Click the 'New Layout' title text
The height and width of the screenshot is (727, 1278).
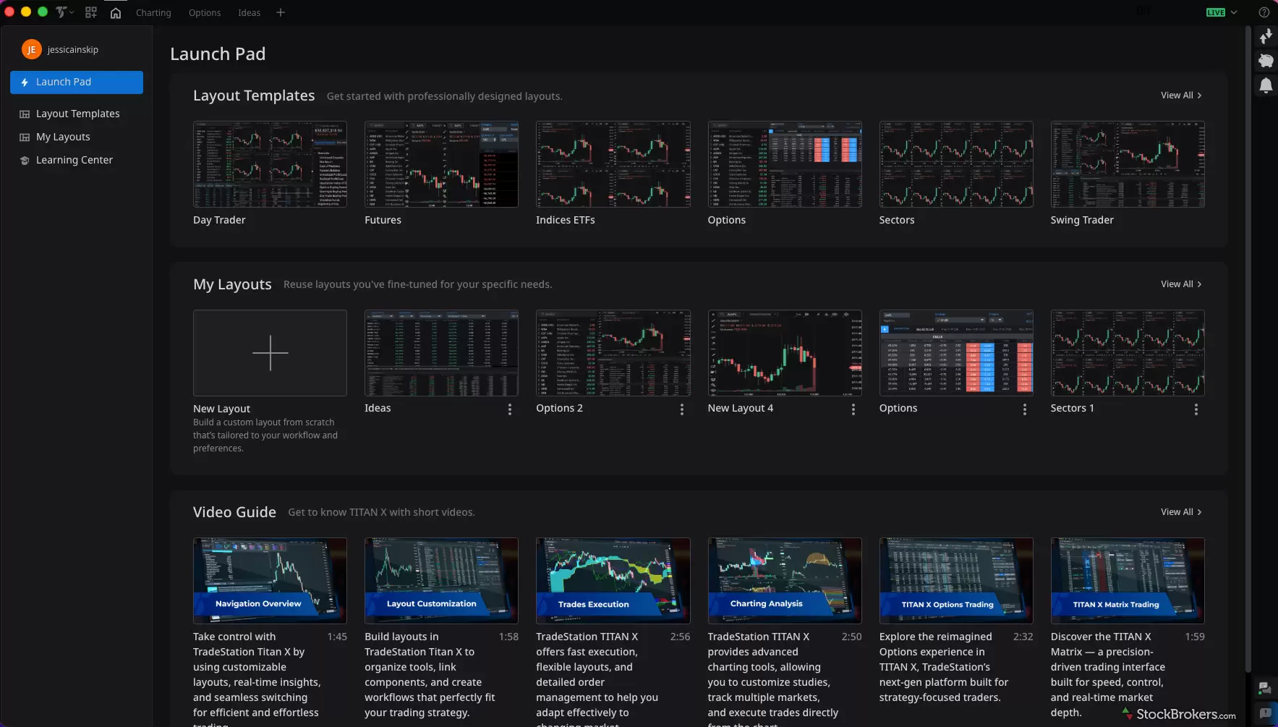(221, 409)
